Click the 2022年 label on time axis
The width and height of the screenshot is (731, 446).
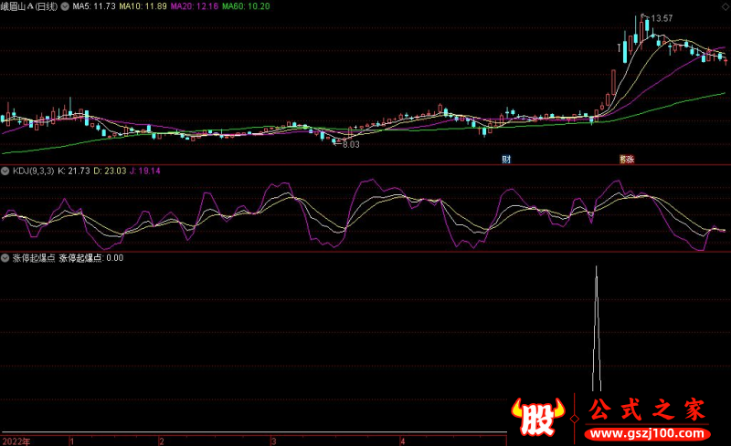(15, 441)
